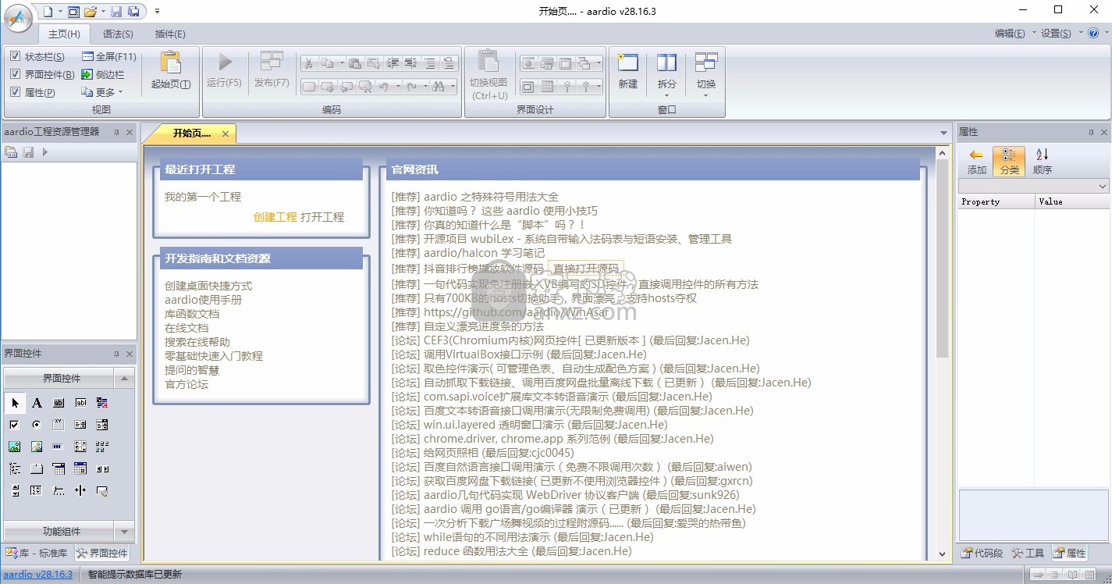Close the 开始页 document tab
The image size is (1112, 584).
coord(225,134)
